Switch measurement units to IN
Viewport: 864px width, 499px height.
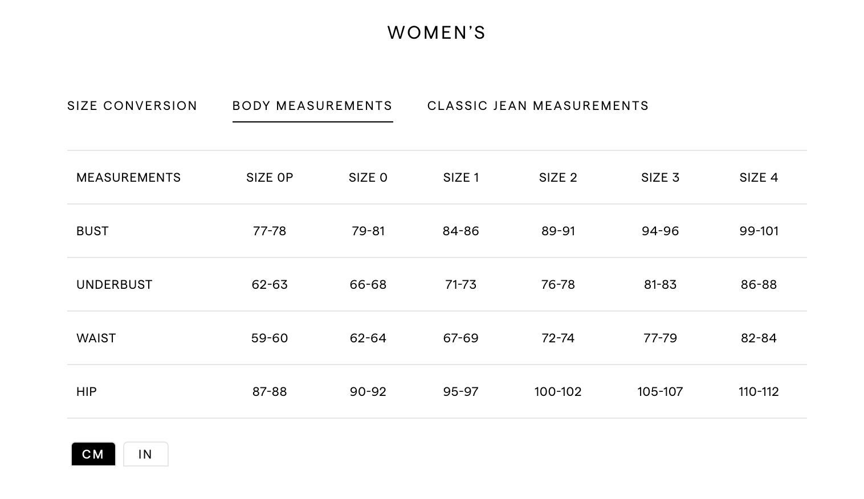pyautogui.click(x=145, y=454)
